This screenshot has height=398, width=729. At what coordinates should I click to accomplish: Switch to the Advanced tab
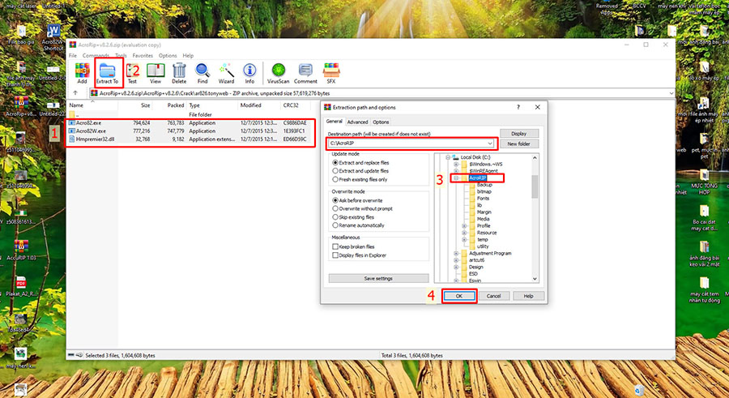[357, 122]
